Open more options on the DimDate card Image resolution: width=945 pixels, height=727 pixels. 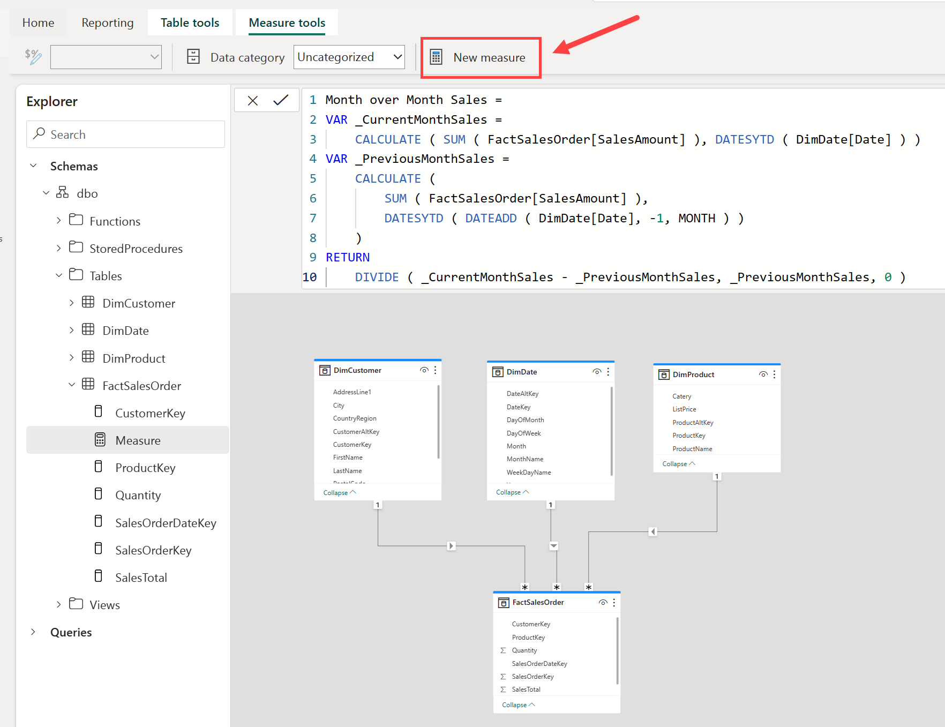[608, 371]
